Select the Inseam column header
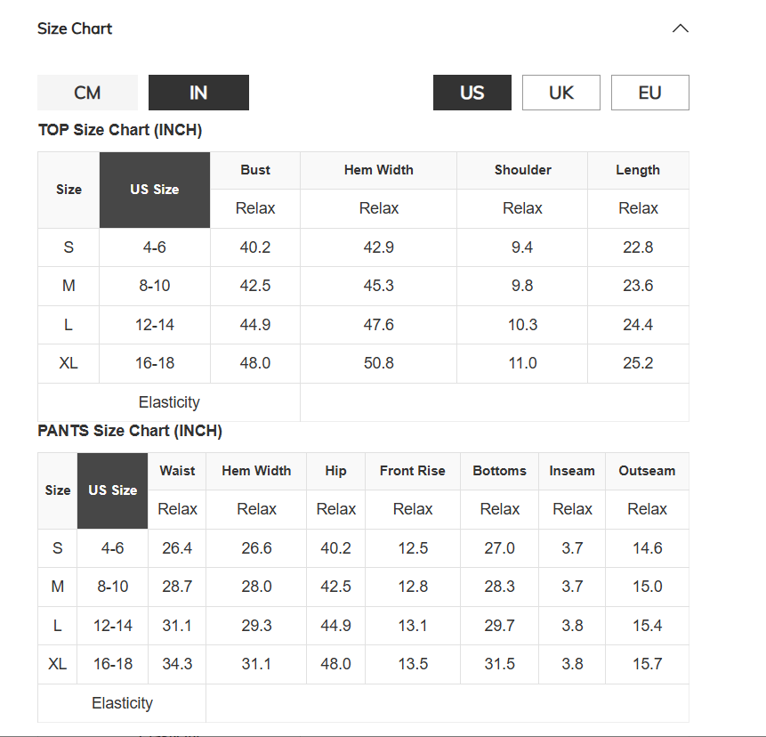The width and height of the screenshot is (766, 737). 572,471
